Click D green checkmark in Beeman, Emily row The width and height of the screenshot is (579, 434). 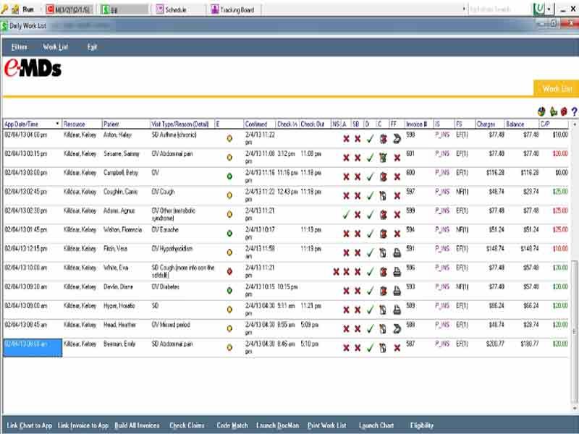tap(371, 348)
